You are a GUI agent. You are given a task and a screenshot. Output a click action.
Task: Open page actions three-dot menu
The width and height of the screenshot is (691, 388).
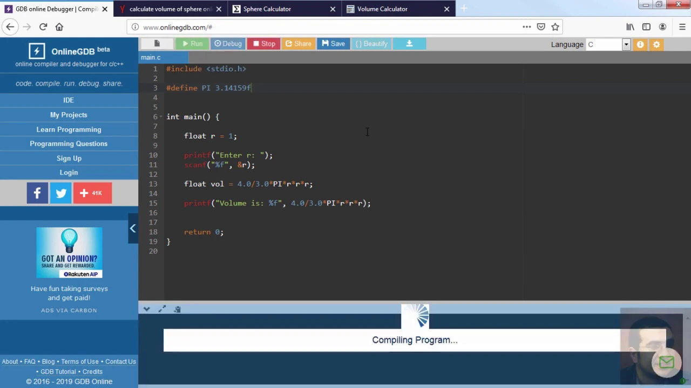tap(526, 27)
